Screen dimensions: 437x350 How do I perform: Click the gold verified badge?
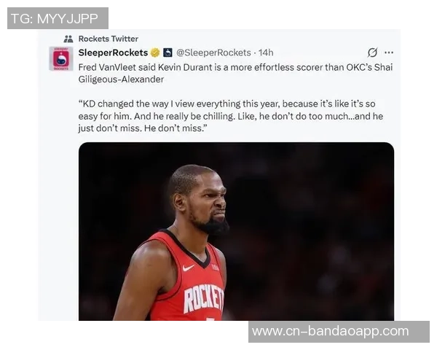pos(155,52)
